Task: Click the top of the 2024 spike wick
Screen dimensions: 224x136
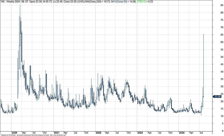Action: (x=204, y=34)
